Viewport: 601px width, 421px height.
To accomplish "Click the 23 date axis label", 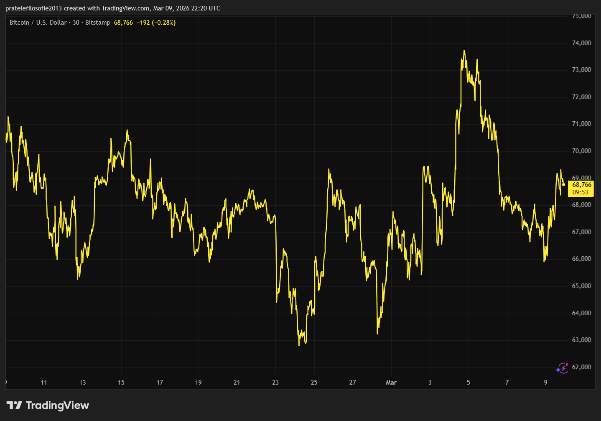I will coord(275,383).
